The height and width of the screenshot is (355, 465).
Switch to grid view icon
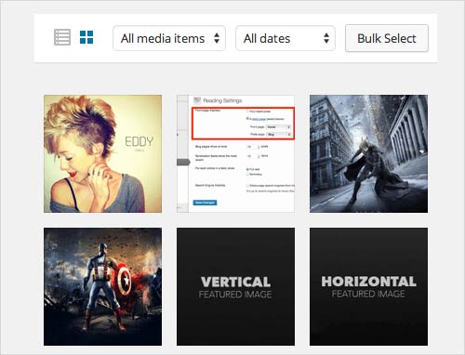pos(86,37)
